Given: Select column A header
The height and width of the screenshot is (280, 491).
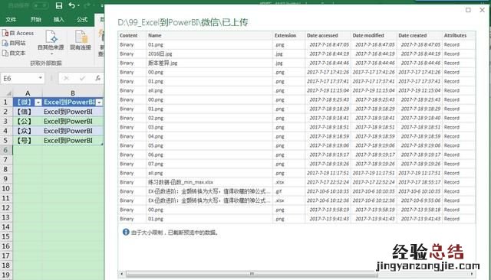Looking at the screenshot, I should coord(28,93).
